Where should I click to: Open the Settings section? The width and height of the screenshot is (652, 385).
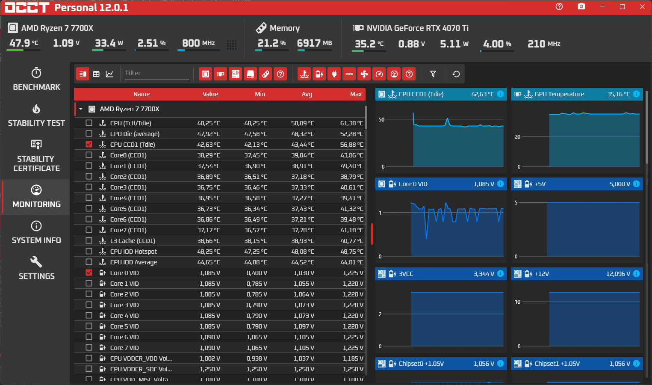click(36, 268)
